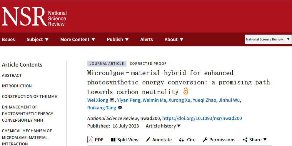
Task: Open the More Content menu
Action: (78, 39)
